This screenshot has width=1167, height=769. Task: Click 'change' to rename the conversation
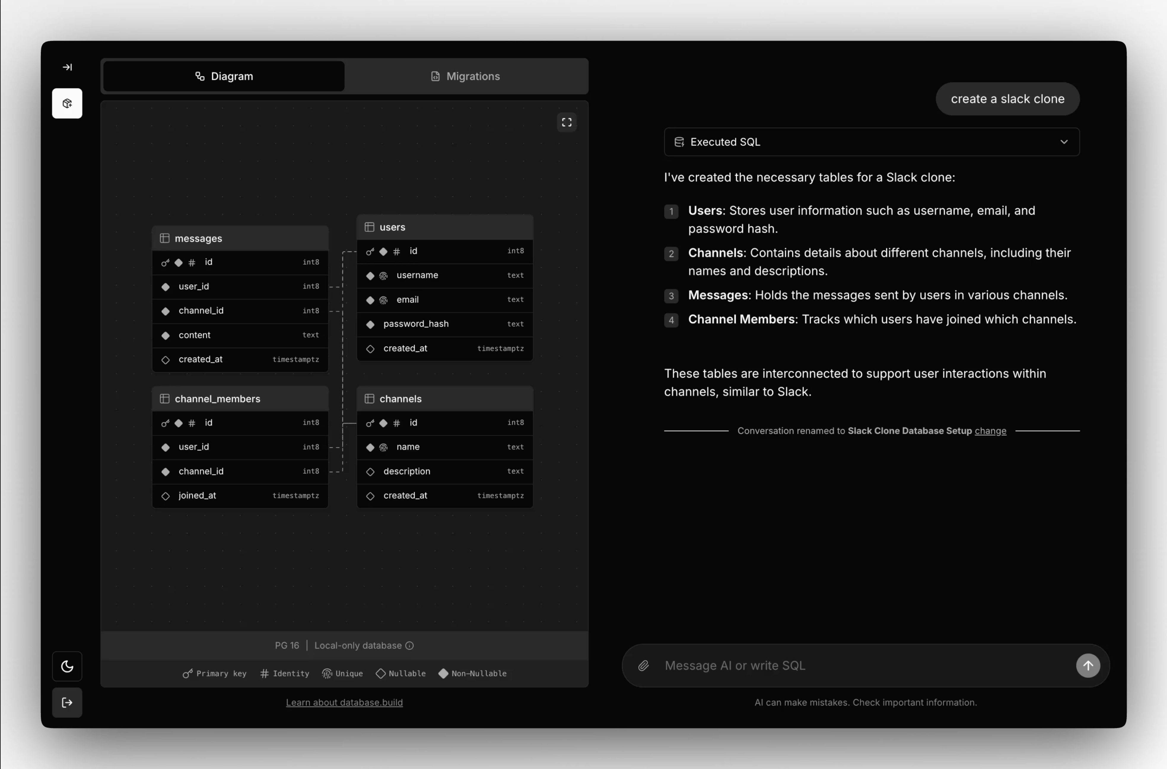pos(990,430)
